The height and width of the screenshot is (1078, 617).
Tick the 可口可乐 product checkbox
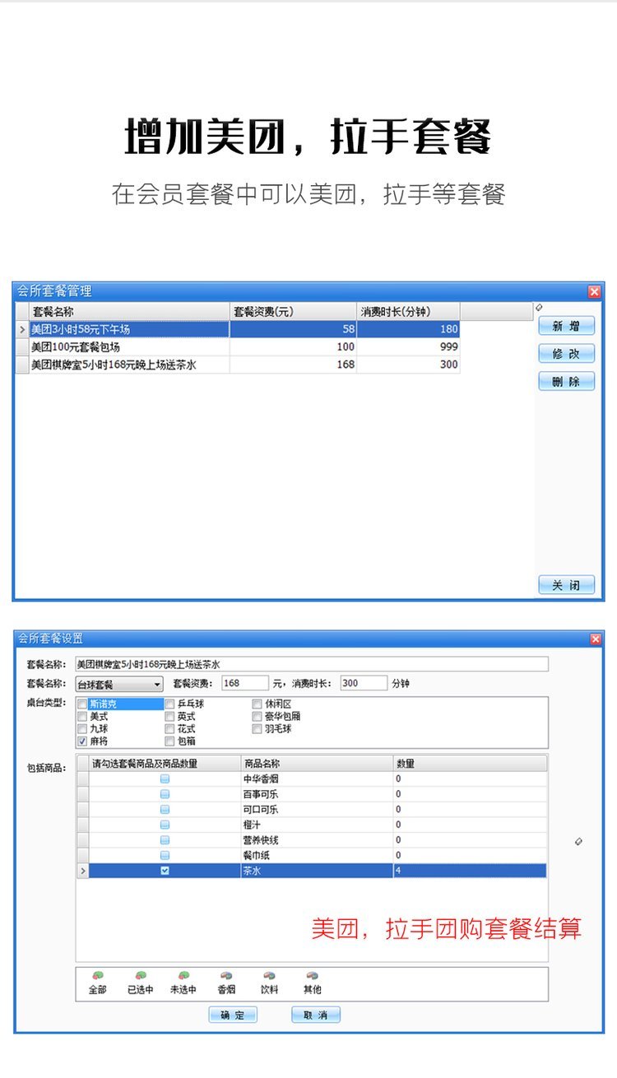pos(165,810)
